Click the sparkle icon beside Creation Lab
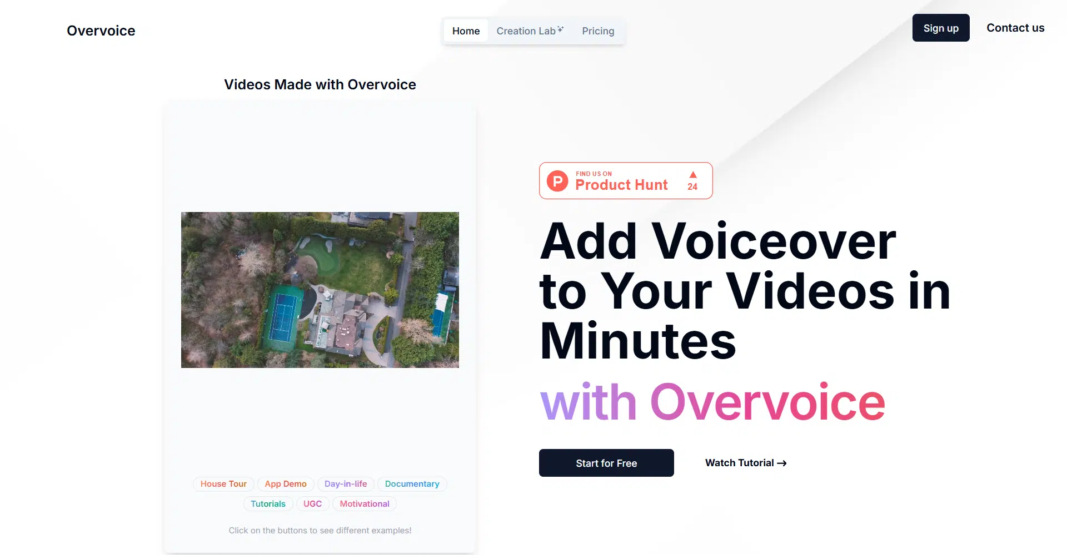This screenshot has width=1067, height=555. pyautogui.click(x=561, y=29)
